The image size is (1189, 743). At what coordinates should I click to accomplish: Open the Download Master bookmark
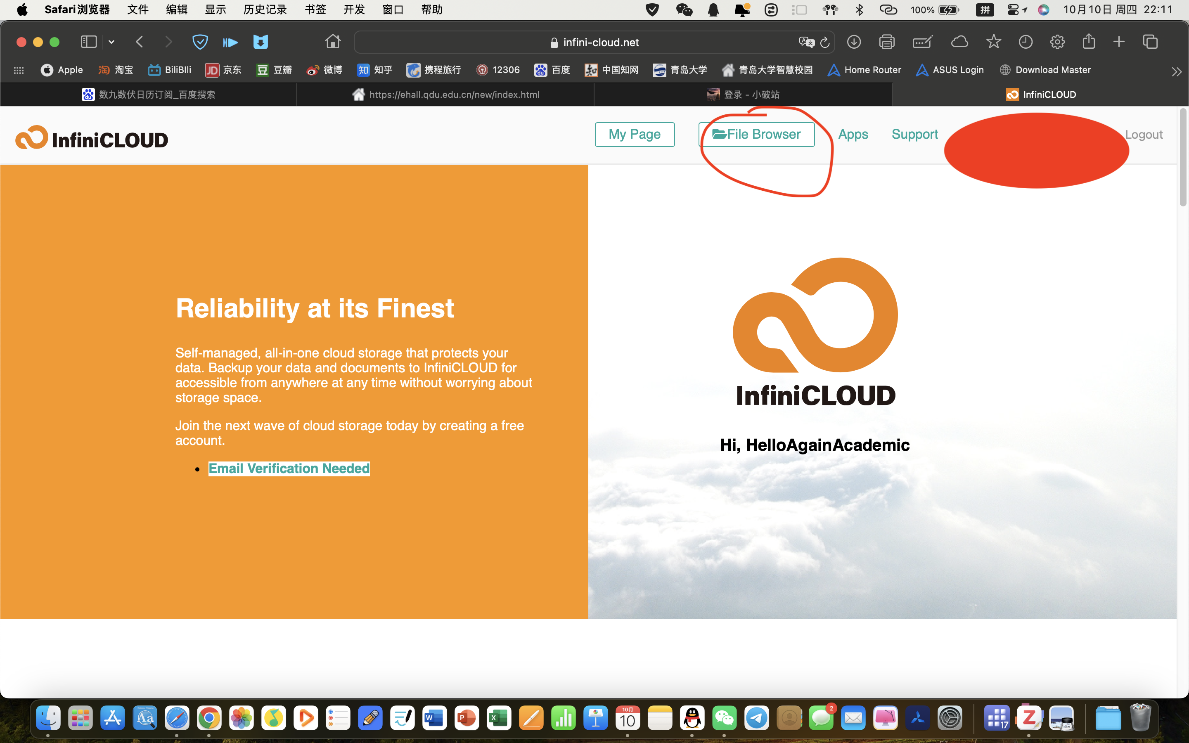click(x=1045, y=70)
